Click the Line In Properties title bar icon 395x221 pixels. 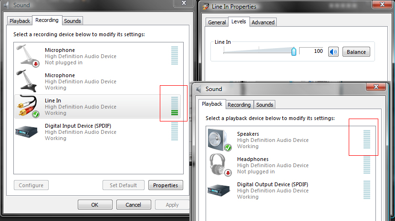point(206,7)
